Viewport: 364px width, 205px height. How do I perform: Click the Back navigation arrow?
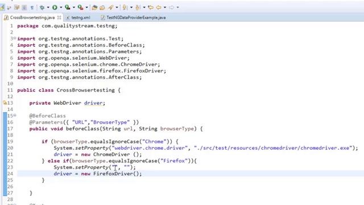[x=159, y=7]
